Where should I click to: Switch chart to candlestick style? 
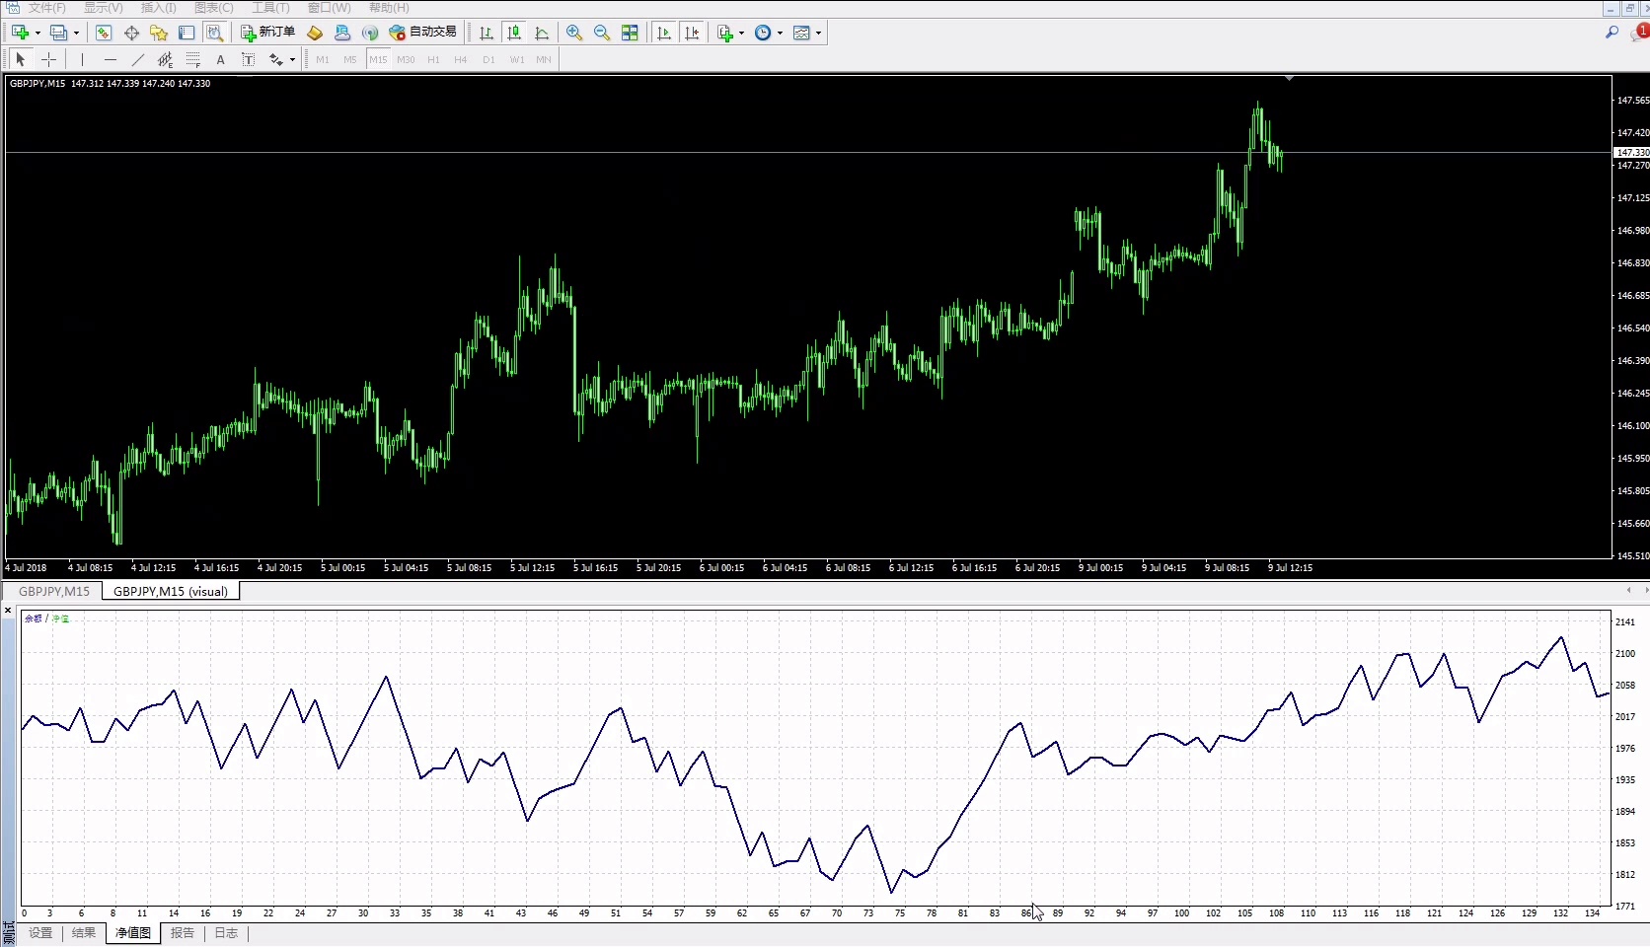click(x=514, y=33)
